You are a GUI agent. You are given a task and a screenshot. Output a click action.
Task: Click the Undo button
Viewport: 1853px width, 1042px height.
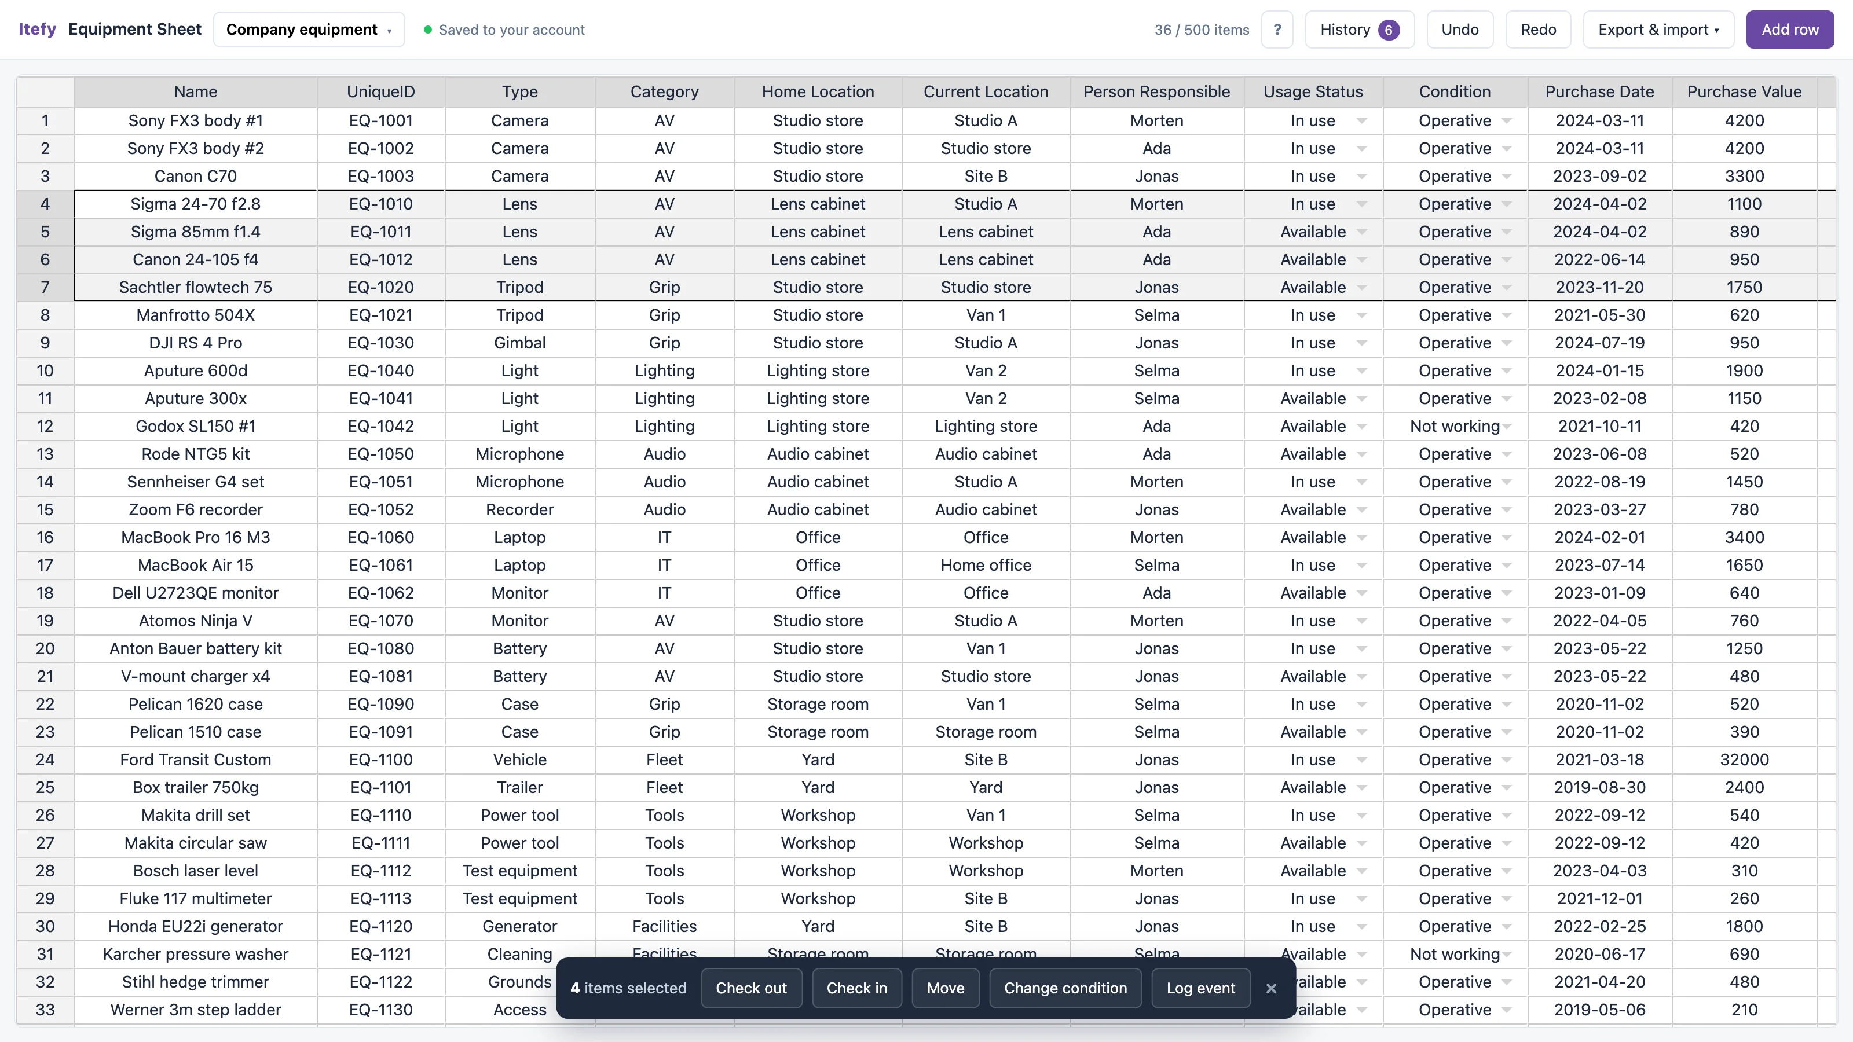point(1459,30)
